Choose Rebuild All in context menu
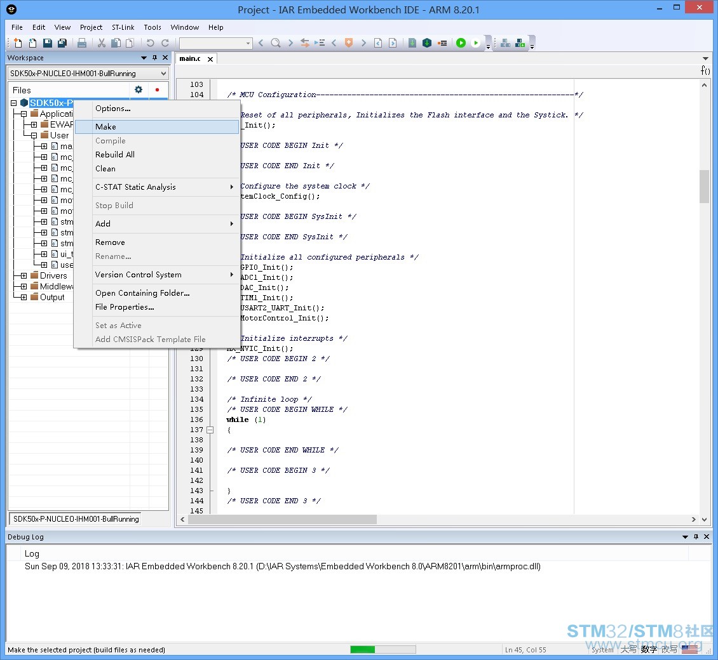718x660 pixels. pos(156,155)
